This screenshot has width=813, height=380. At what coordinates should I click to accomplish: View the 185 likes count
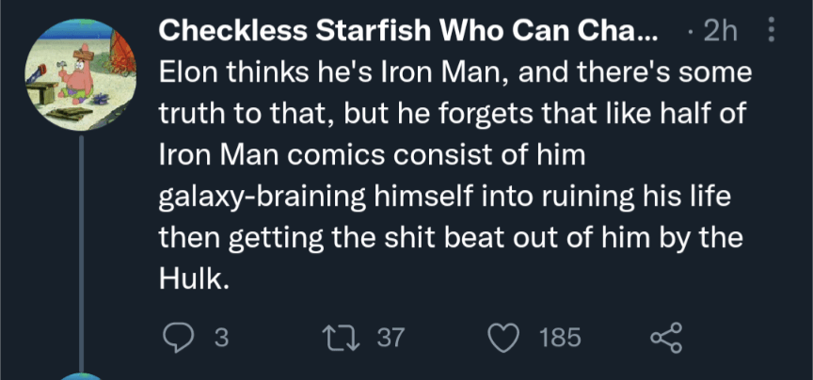pos(560,337)
